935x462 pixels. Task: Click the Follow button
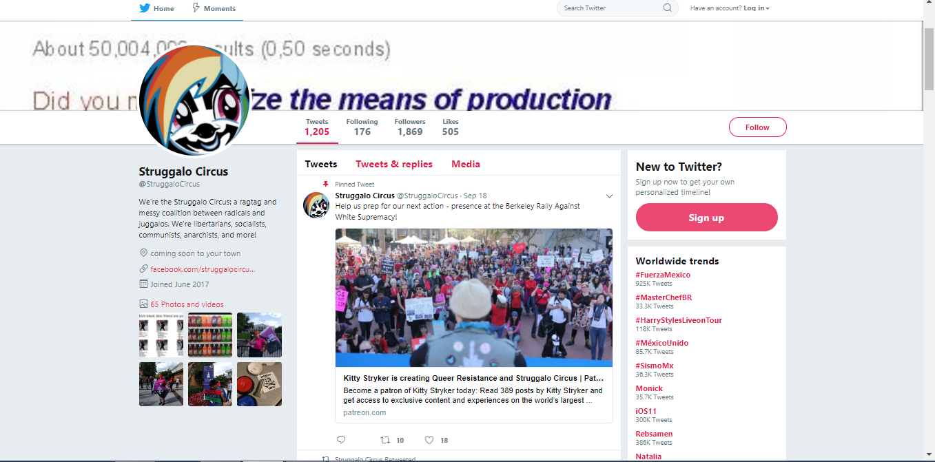pyautogui.click(x=757, y=127)
